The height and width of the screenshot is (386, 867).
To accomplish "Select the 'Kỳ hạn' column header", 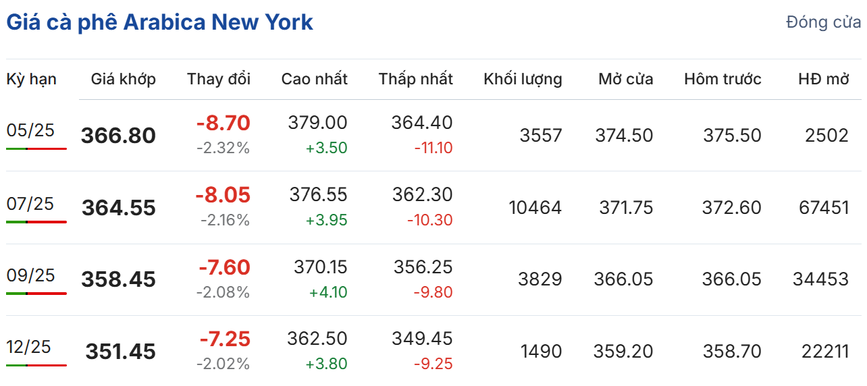I will click(32, 79).
